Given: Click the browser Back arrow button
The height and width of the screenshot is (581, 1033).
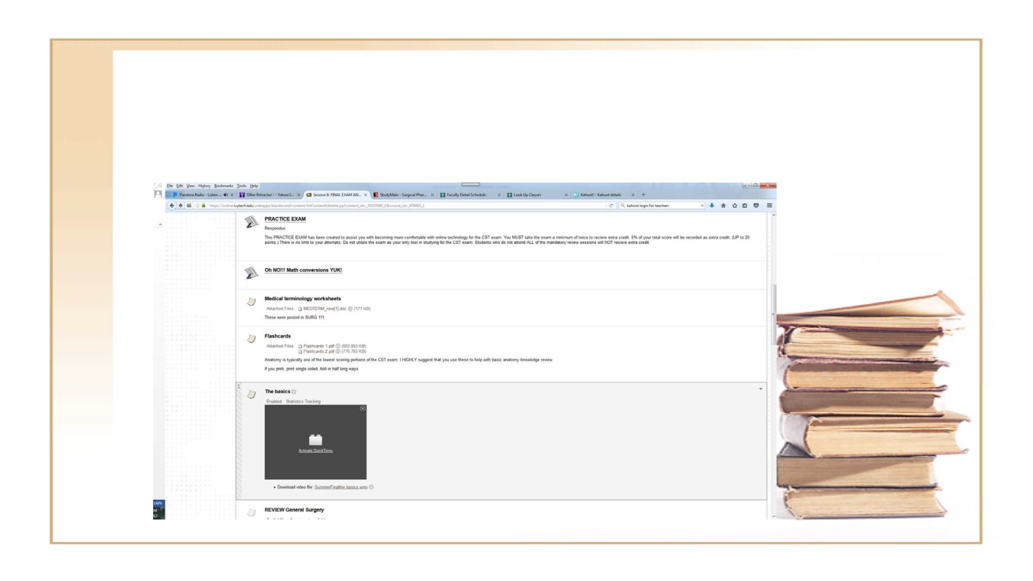Looking at the screenshot, I should (x=172, y=205).
